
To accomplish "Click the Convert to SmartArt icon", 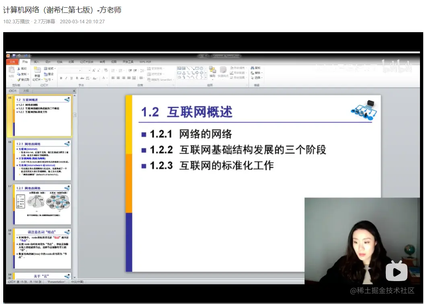I will 161,80.
